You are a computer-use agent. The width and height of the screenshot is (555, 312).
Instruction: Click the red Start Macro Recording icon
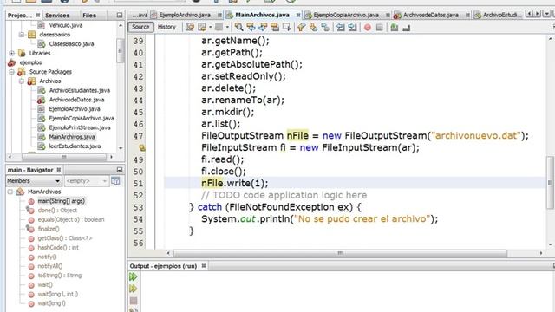coord(368,27)
